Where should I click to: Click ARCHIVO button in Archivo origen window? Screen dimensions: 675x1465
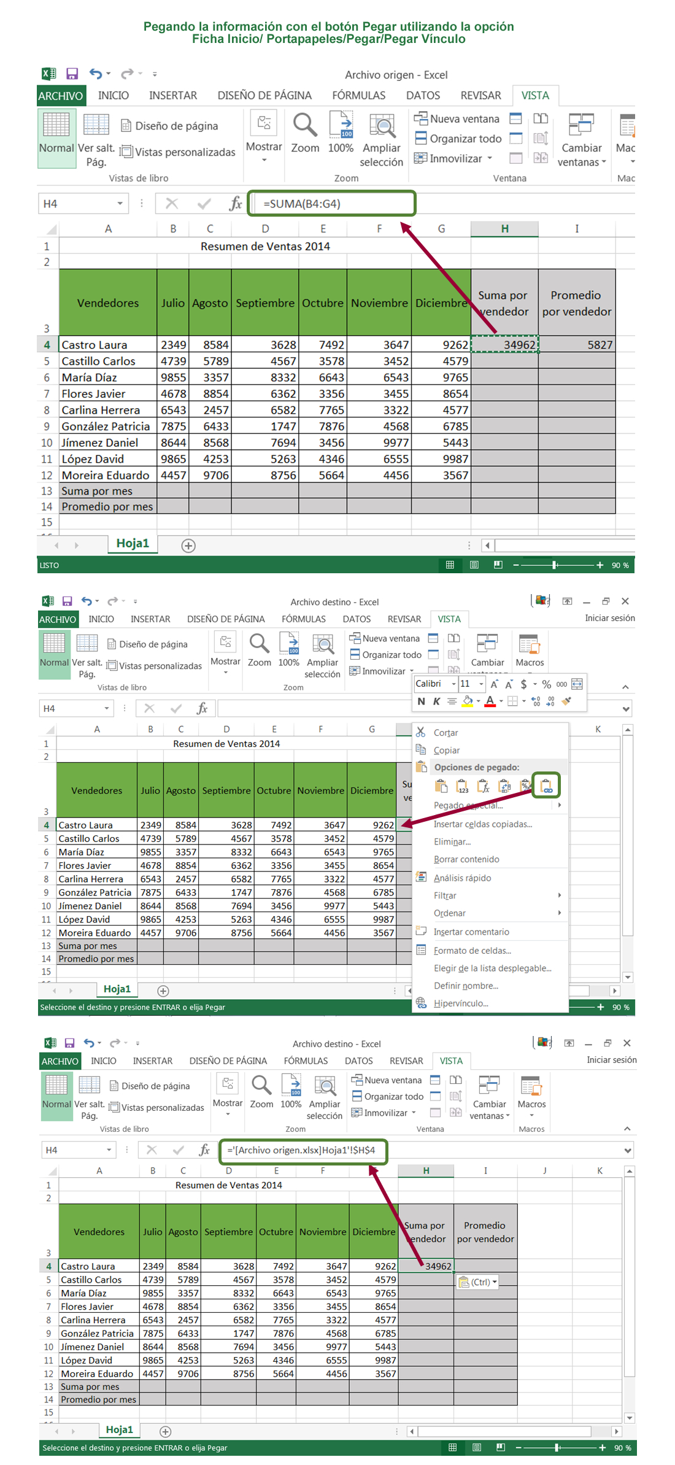point(60,96)
